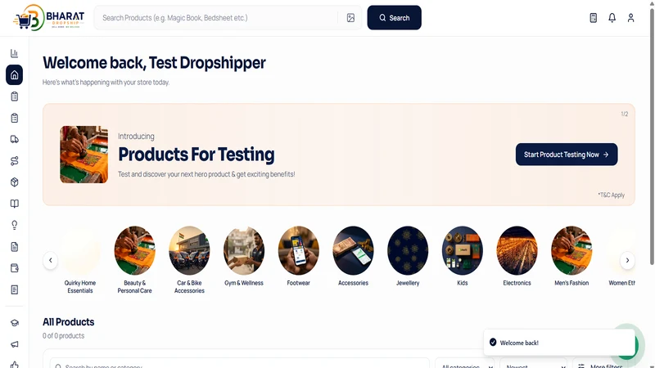This screenshot has width=655, height=368.
Task: Open the graduation cap sidebar icon
Action: point(14,323)
